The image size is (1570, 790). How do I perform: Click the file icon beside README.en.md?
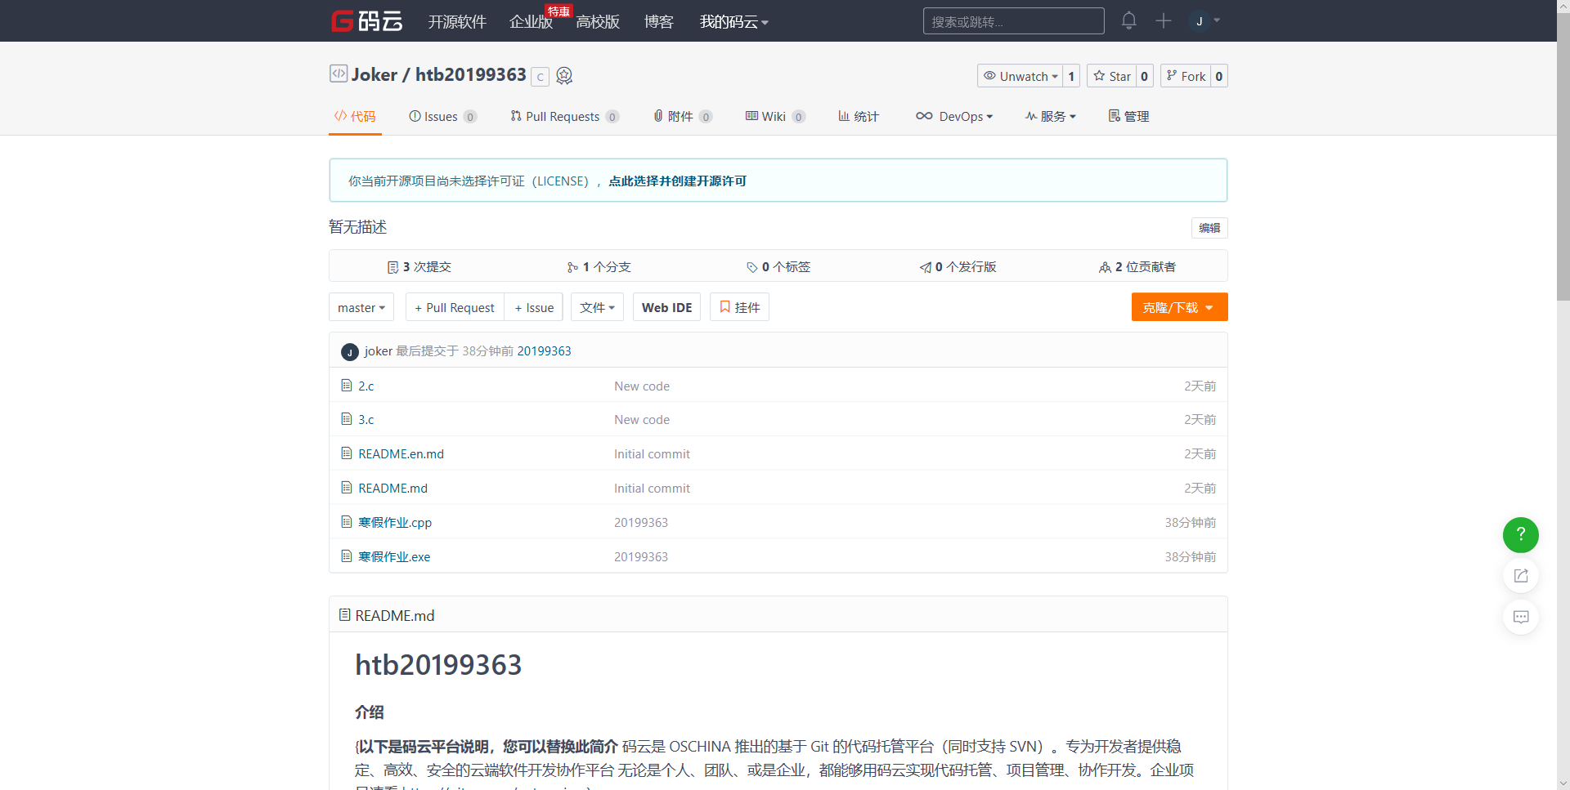tap(347, 453)
